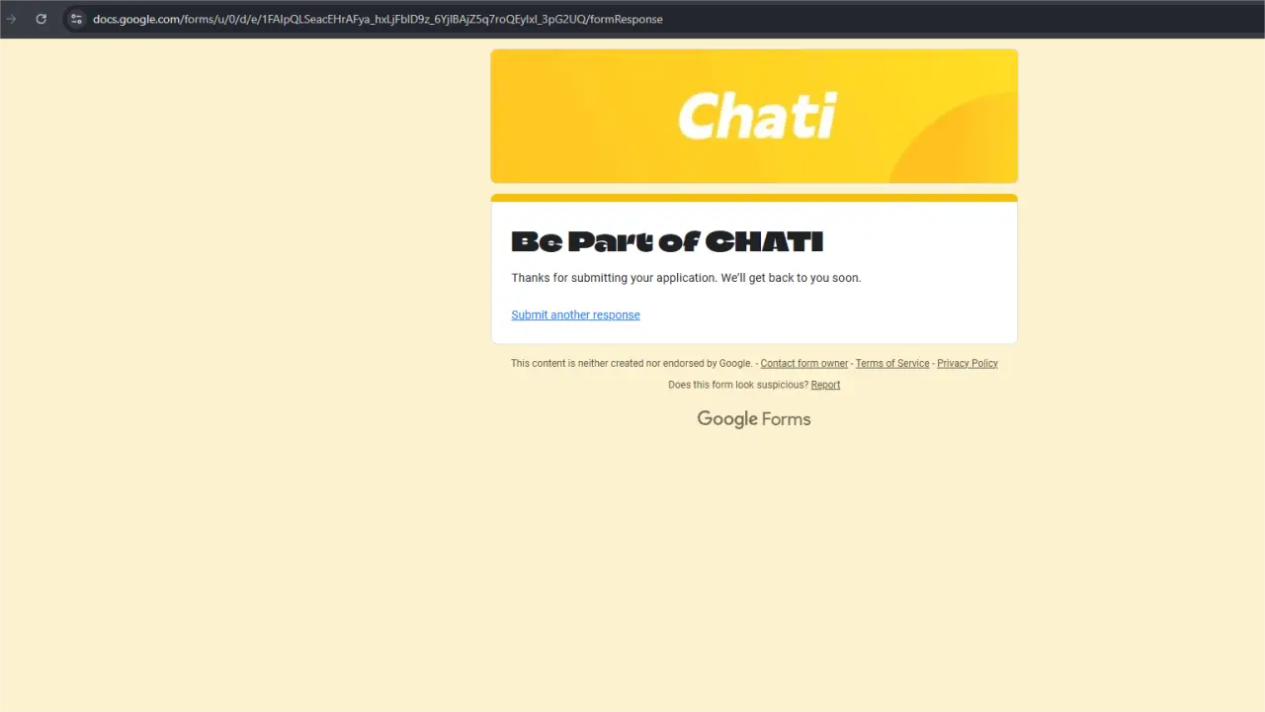Reload the page with the refresh icon

(x=41, y=19)
